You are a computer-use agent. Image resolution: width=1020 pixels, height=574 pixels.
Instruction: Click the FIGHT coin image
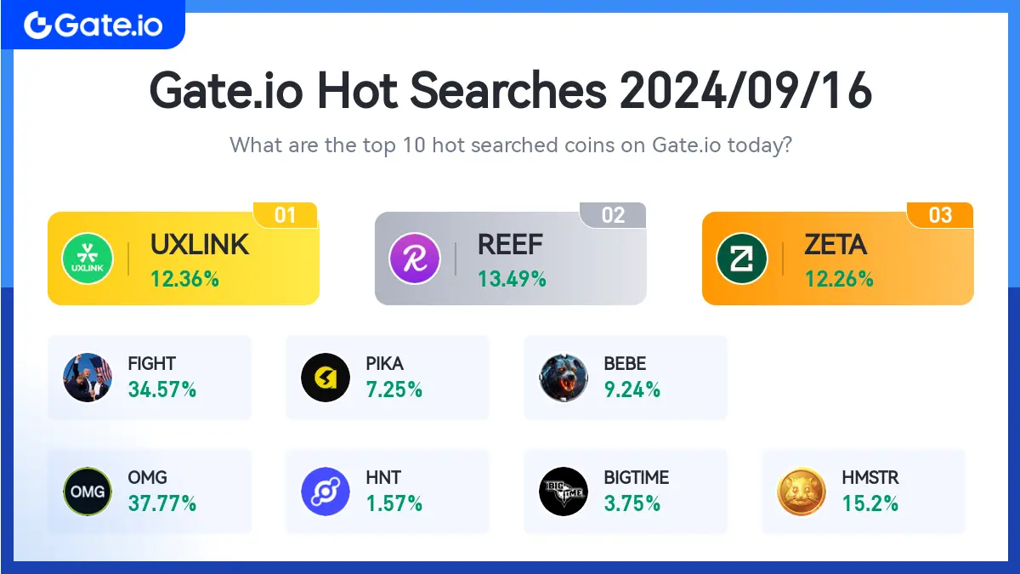click(x=88, y=378)
